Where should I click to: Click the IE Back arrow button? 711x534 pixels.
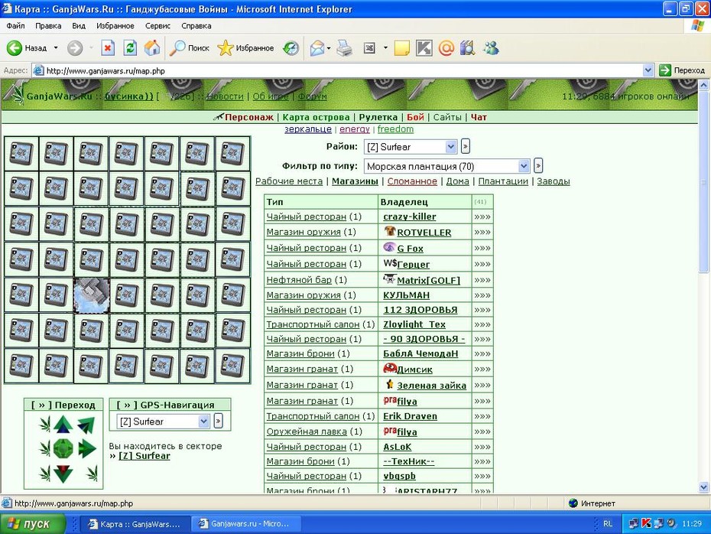(14, 48)
